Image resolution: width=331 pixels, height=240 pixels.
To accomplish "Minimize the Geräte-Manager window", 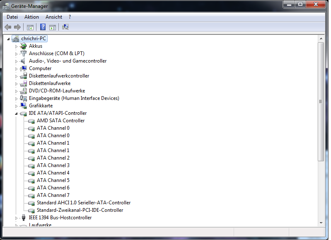I will click(289, 5).
